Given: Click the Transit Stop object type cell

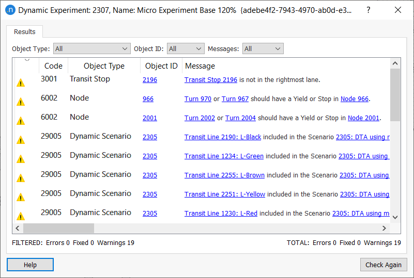Looking at the screenshot, I should tap(90, 79).
